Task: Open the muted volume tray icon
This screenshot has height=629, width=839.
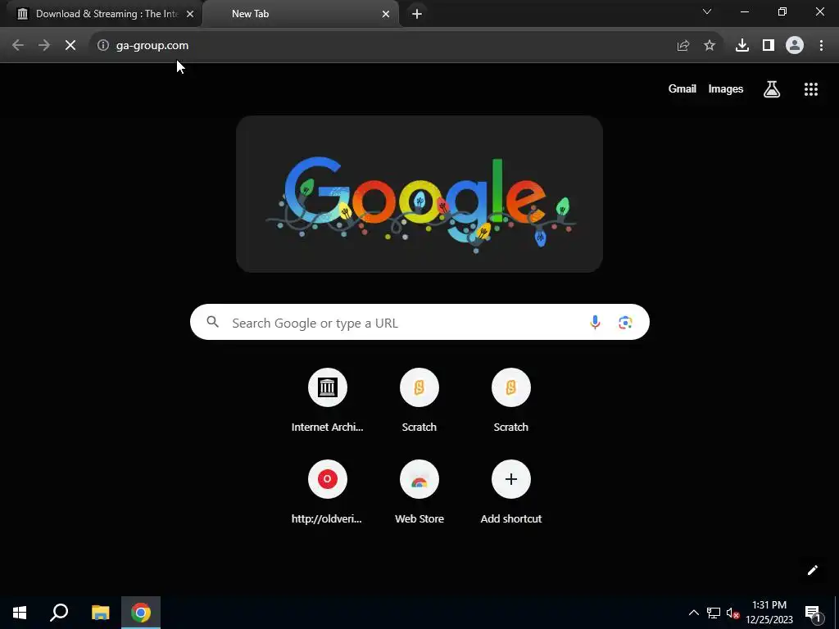Action: click(x=732, y=613)
